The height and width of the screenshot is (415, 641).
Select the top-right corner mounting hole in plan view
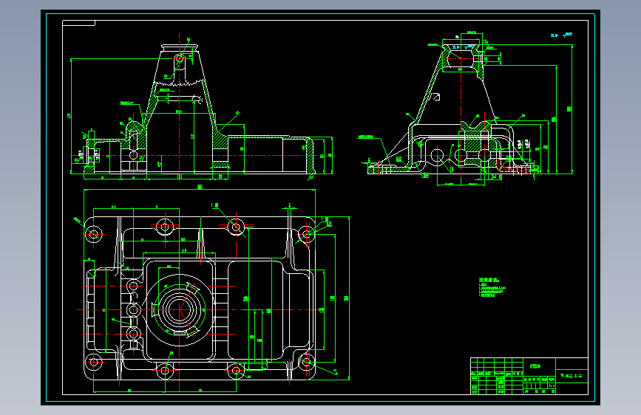[x=306, y=234]
